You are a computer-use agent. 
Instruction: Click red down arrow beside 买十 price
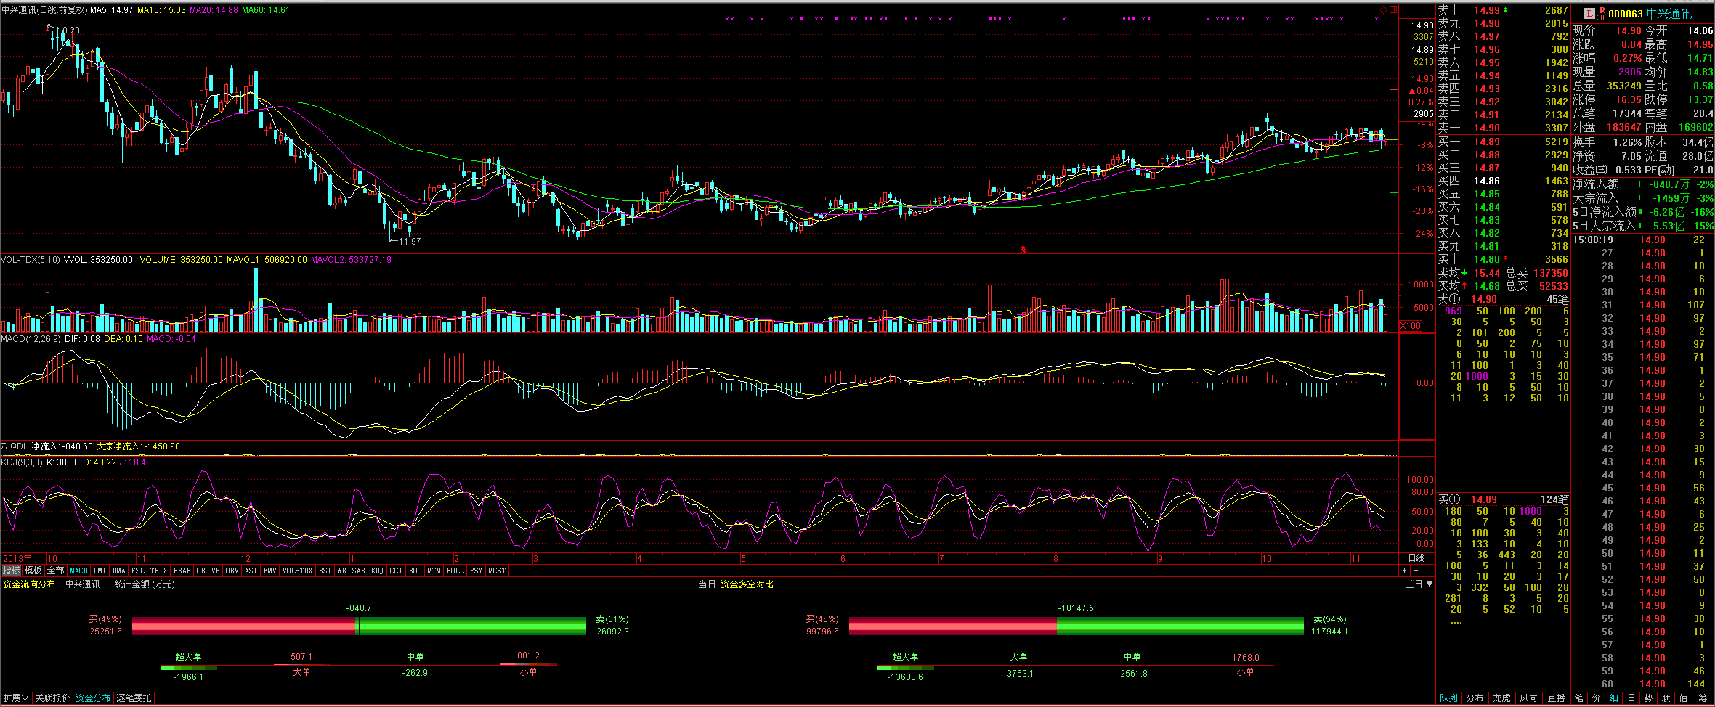pyautogui.click(x=1505, y=258)
